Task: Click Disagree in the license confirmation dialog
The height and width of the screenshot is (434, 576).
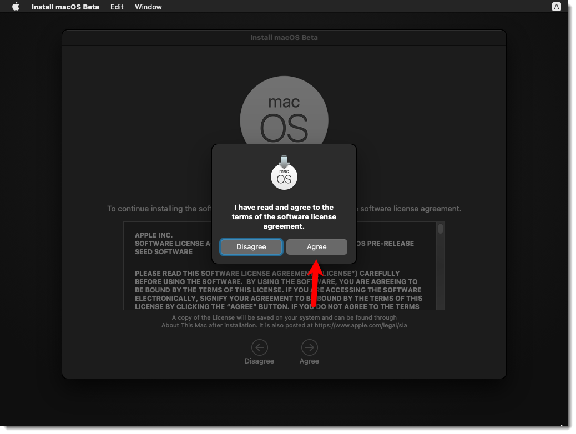Action: [251, 246]
